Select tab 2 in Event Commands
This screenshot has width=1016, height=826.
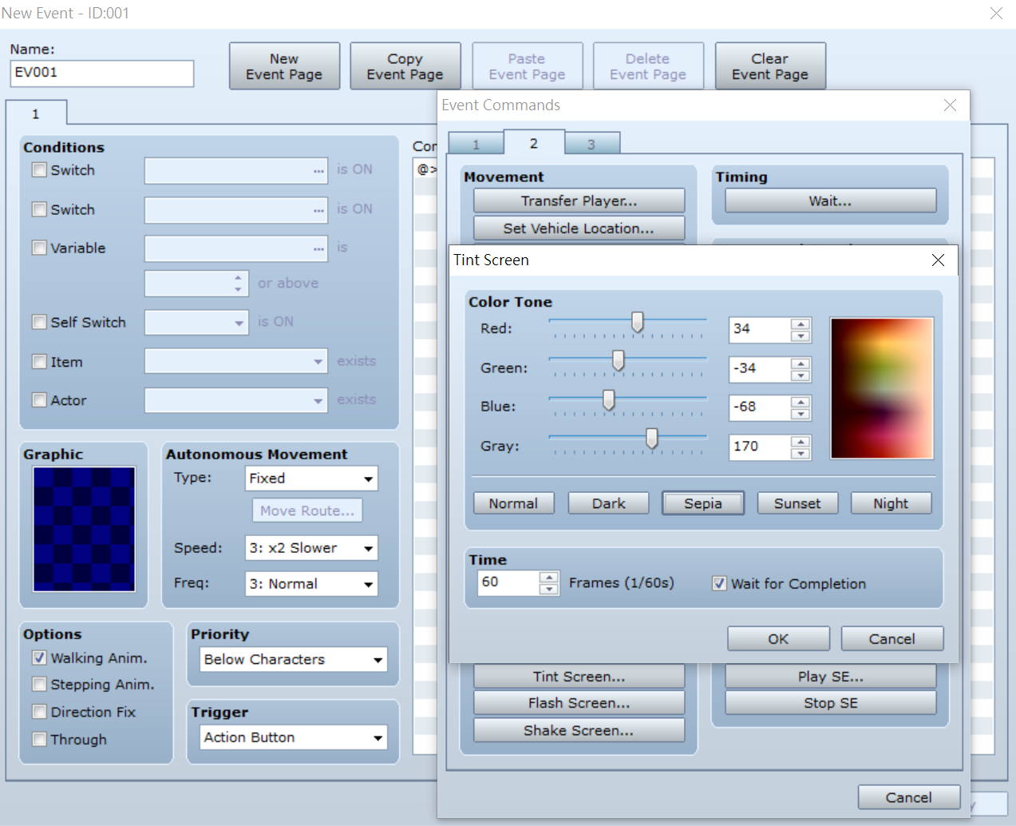tap(534, 142)
